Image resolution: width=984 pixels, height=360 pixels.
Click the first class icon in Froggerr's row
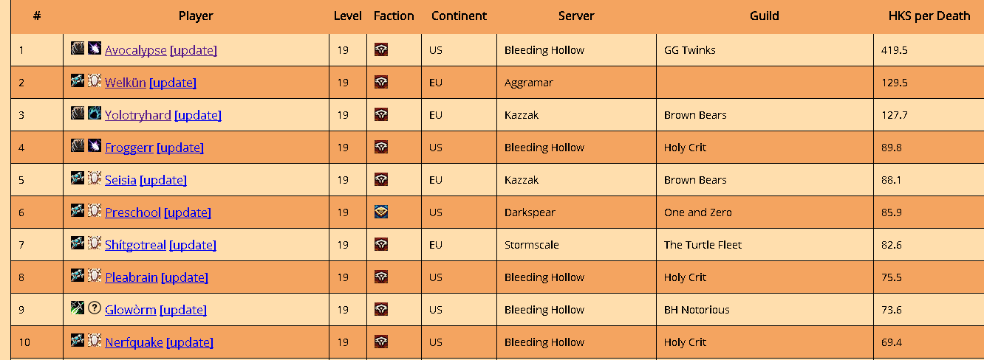(x=78, y=146)
